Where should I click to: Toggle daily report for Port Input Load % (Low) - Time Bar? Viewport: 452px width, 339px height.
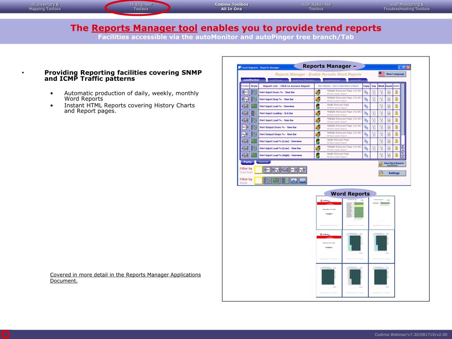(x=373, y=148)
